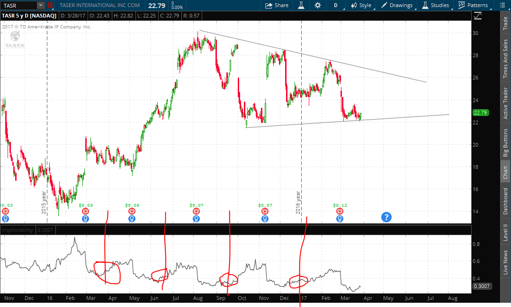The width and height of the screenshot is (511, 307).
Task: Click the lightbulb icon under August $0.07
Action: [196, 219]
